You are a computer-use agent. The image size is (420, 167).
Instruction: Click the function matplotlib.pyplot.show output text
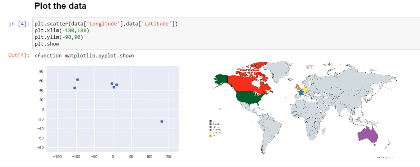pyautogui.click(x=85, y=56)
